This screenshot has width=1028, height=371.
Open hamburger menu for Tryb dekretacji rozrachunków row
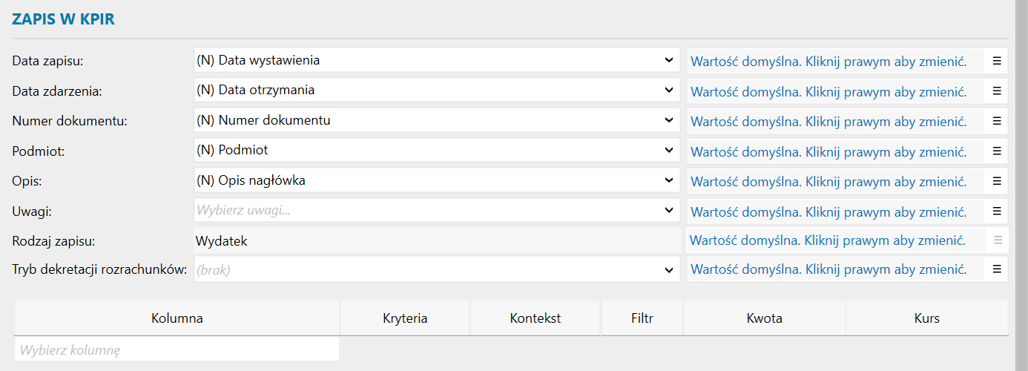[997, 269]
